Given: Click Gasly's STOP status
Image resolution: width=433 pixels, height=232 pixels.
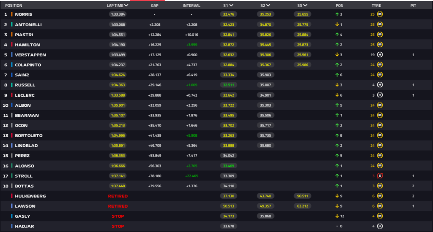Looking at the screenshot, I should pos(118,216).
